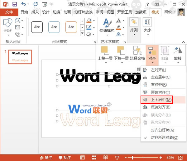The height and width of the screenshot is (161, 187).
Task: Click the Merge Shapes icon
Action: coord(18,34)
